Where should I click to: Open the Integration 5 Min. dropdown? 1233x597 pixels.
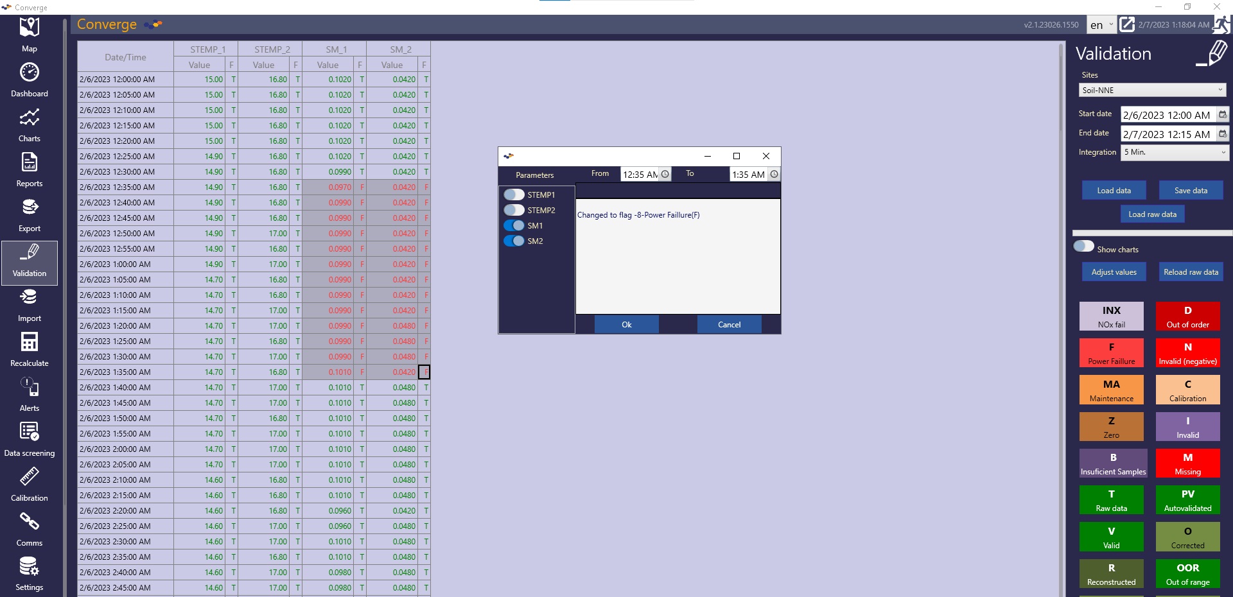(1175, 152)
